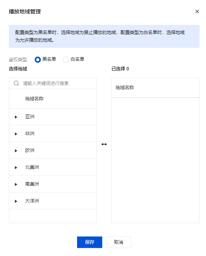Click the transfer double-arrow icon
The image size is (206, 256).
point(104,144)
